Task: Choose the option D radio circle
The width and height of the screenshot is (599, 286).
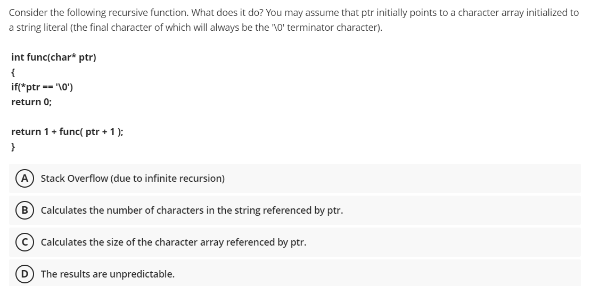Action: tap(25, 274)
